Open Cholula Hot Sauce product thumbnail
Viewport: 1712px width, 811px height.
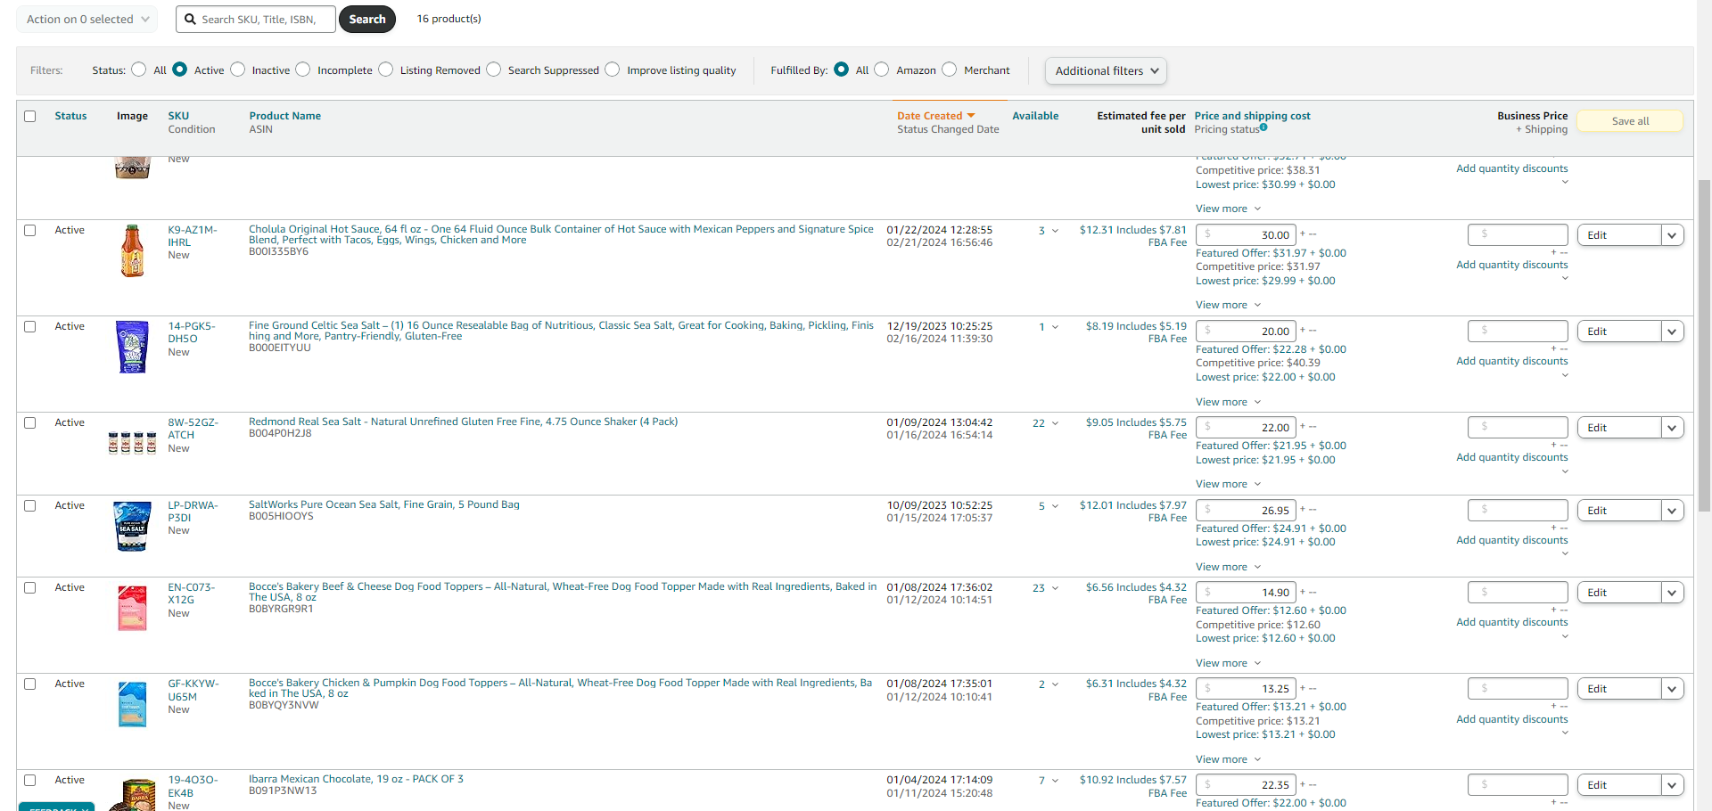click(x=132, y=250)
